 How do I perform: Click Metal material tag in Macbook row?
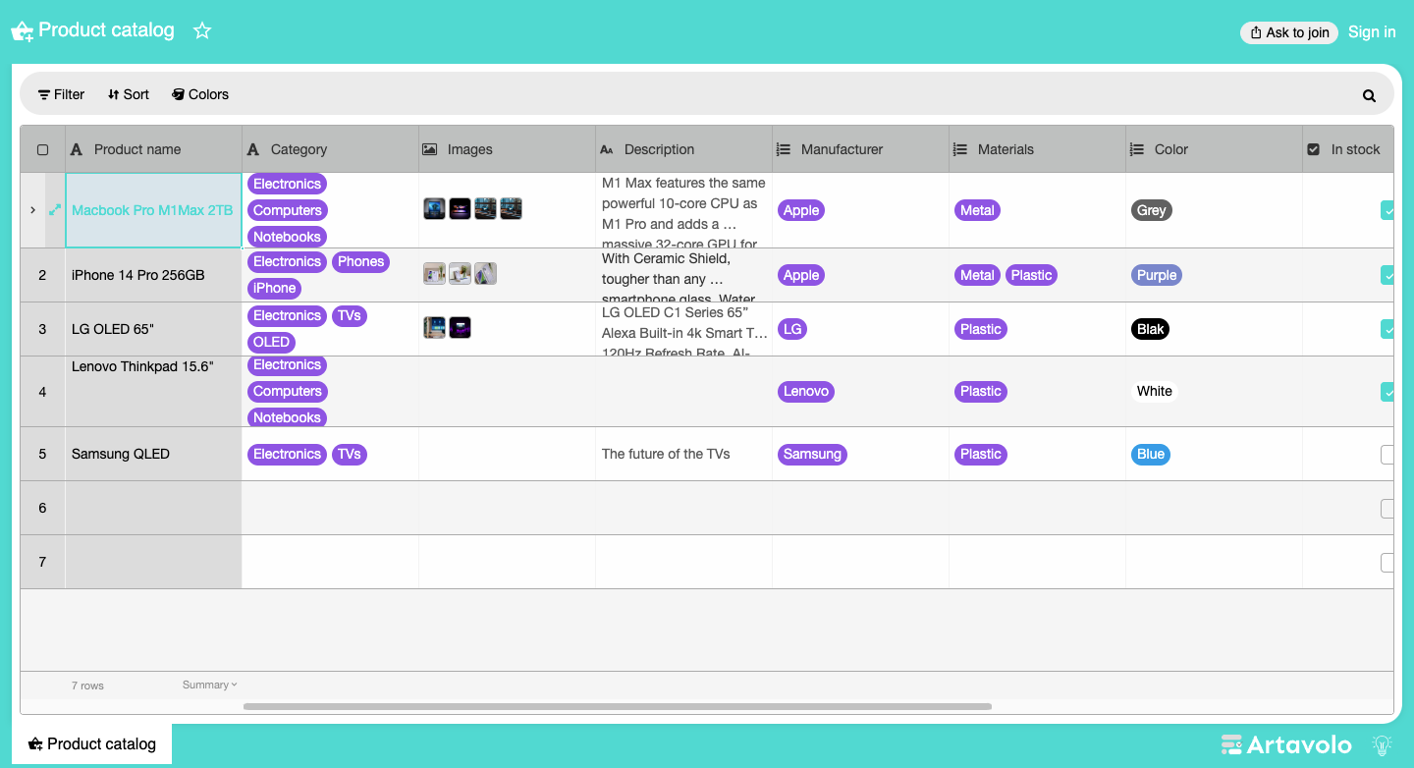click(x=977, y=210)
